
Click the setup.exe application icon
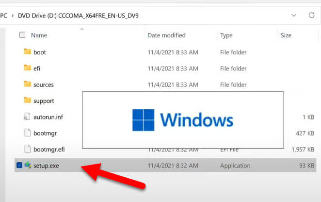point(28,165)
